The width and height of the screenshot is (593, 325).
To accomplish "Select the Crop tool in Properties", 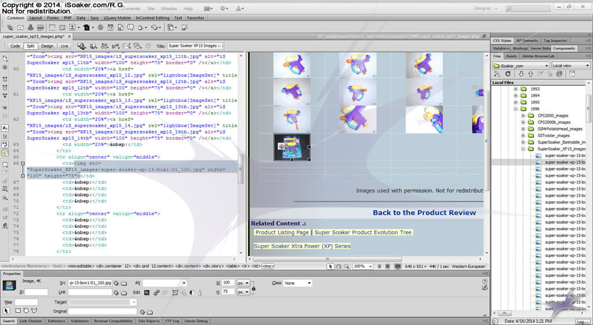I will point(175,293).
